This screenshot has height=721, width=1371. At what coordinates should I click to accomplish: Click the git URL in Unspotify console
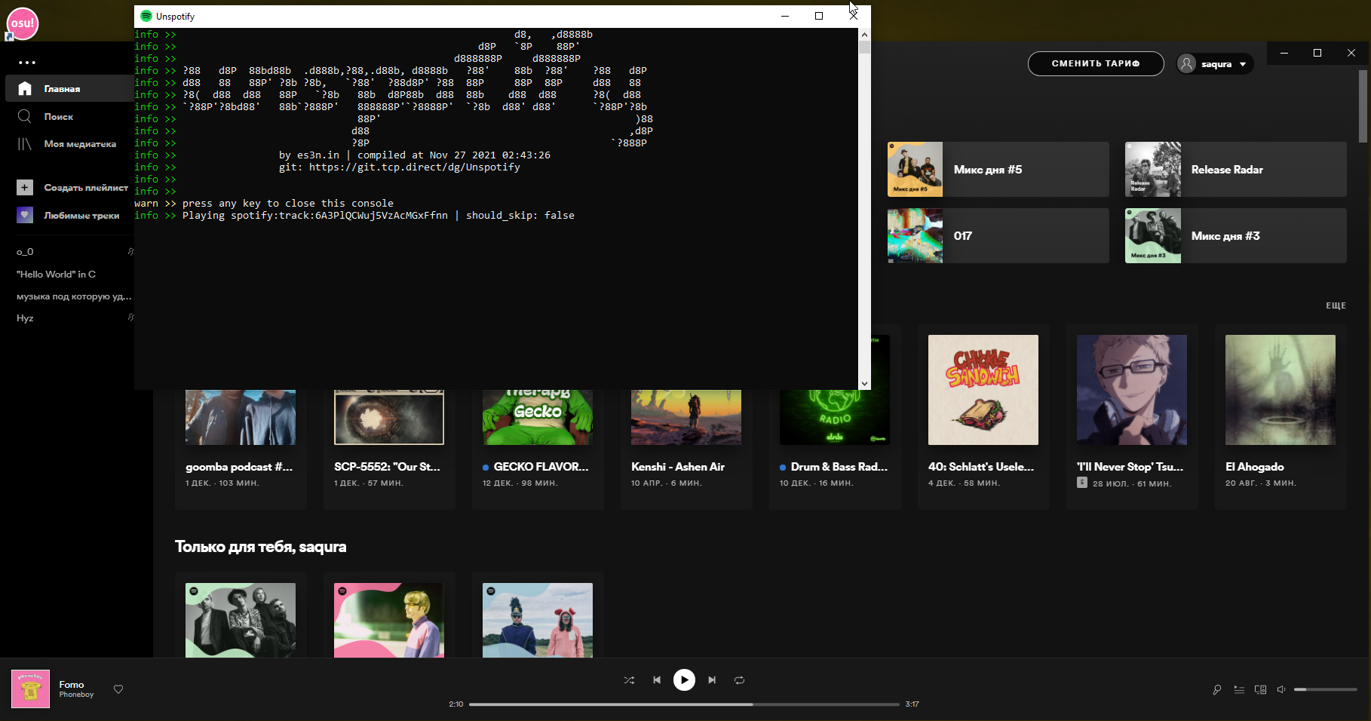coord(415,167)
